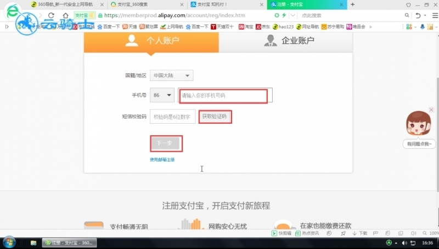Viewport: 439px width, 249px height.
Task: Open the 天猫 bookmark
Action: pos(130,27)
